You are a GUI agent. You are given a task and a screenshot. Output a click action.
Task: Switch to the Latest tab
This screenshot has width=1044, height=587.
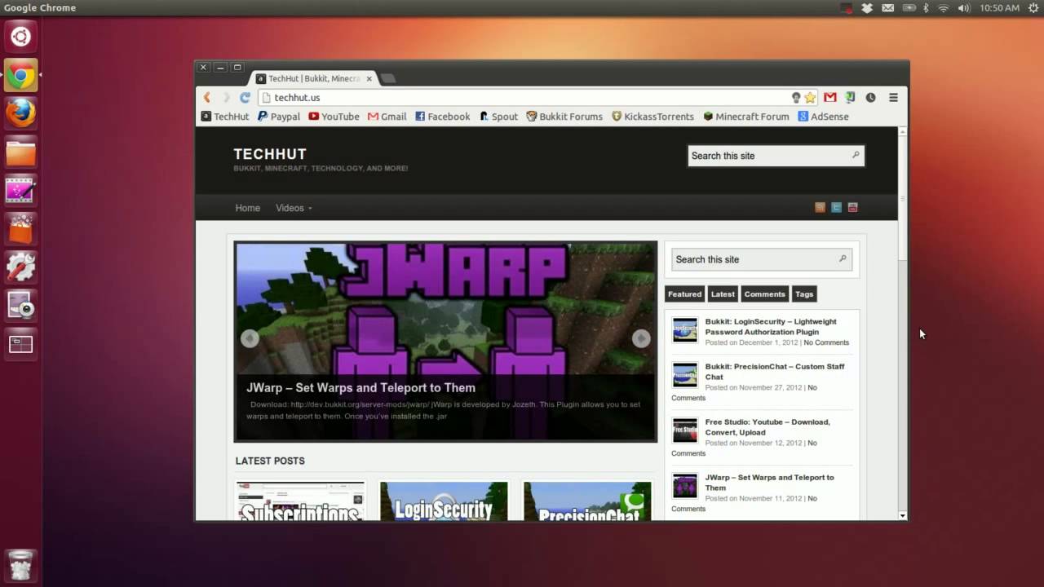723,294
